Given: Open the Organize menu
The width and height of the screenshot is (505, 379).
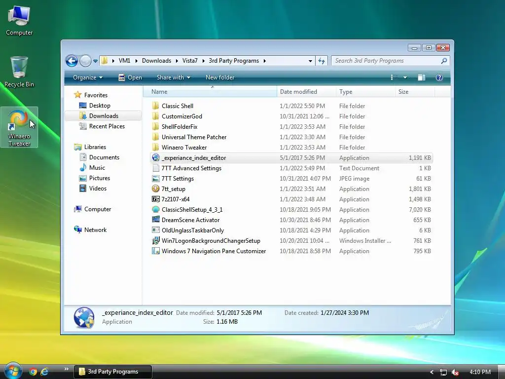Looking at the screenshot, I should (88, 77).
